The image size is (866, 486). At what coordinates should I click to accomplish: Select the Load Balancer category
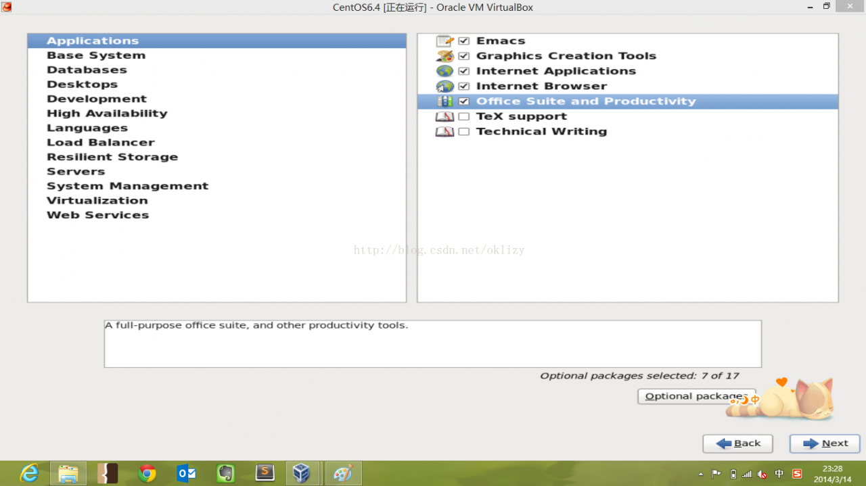coord(216,143)
